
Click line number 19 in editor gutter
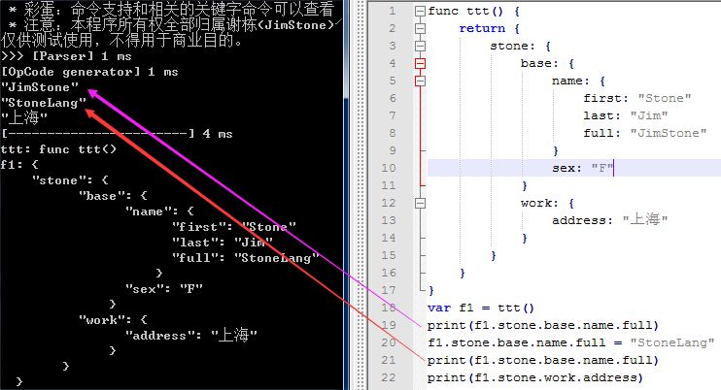(388, 325)
